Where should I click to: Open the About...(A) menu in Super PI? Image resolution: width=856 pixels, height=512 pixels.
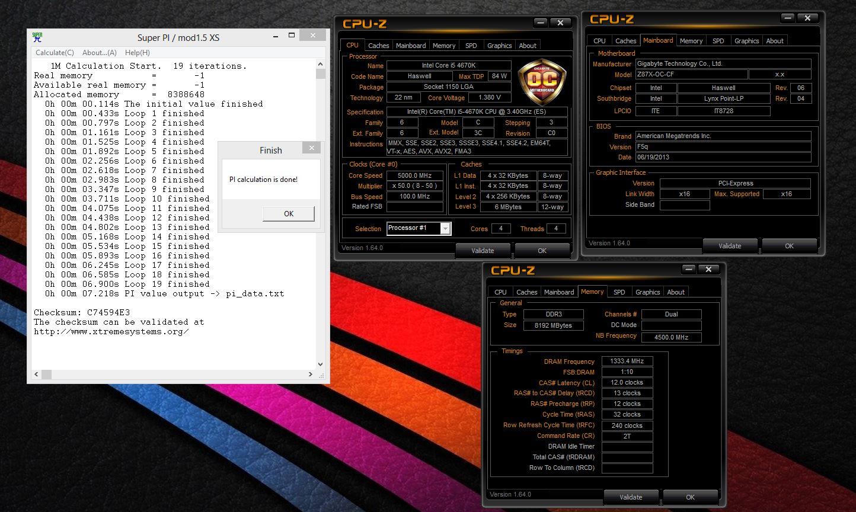pyautogui.click(x=99, y=53)
